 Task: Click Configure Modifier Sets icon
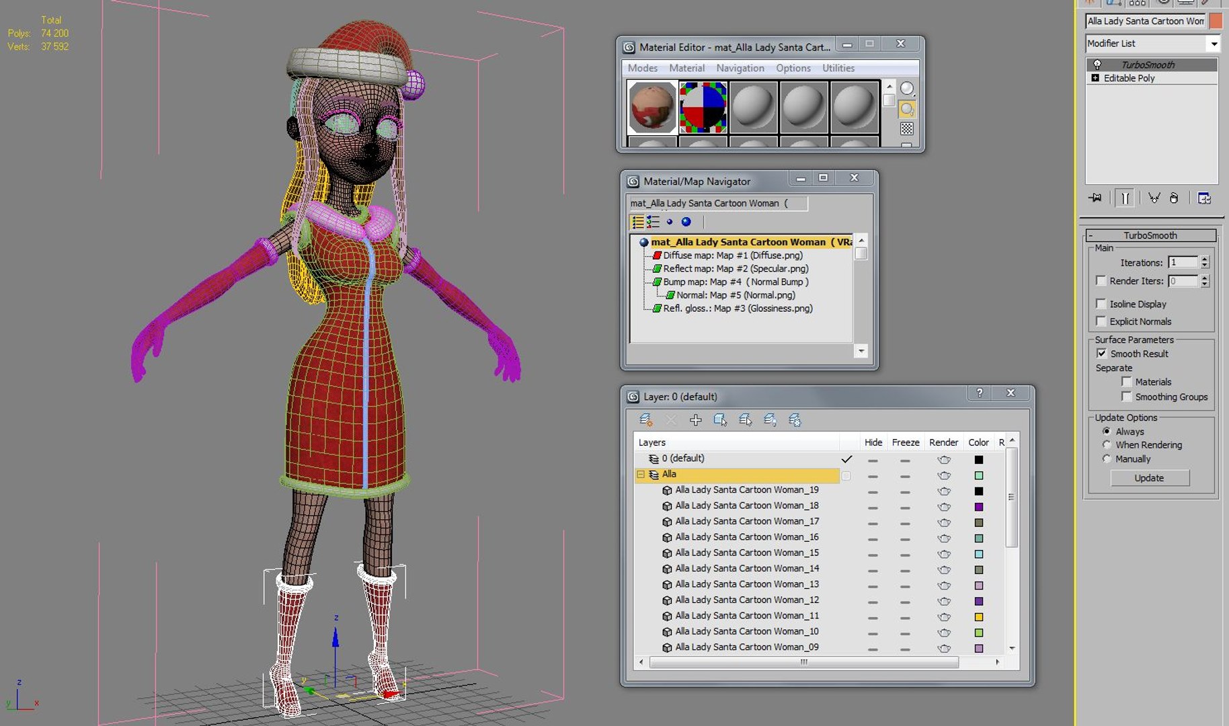coord(1204,198)
